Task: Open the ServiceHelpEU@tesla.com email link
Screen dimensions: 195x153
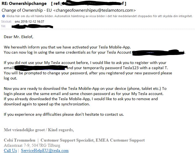Action: coord(45,151)
